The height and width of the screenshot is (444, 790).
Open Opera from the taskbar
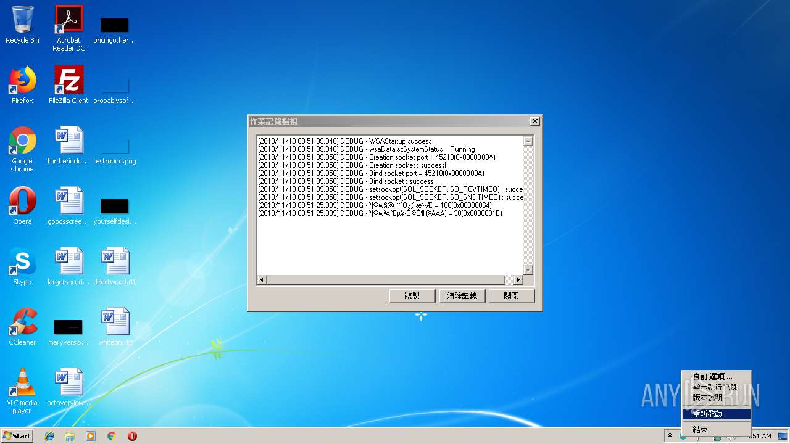[132, 436]
